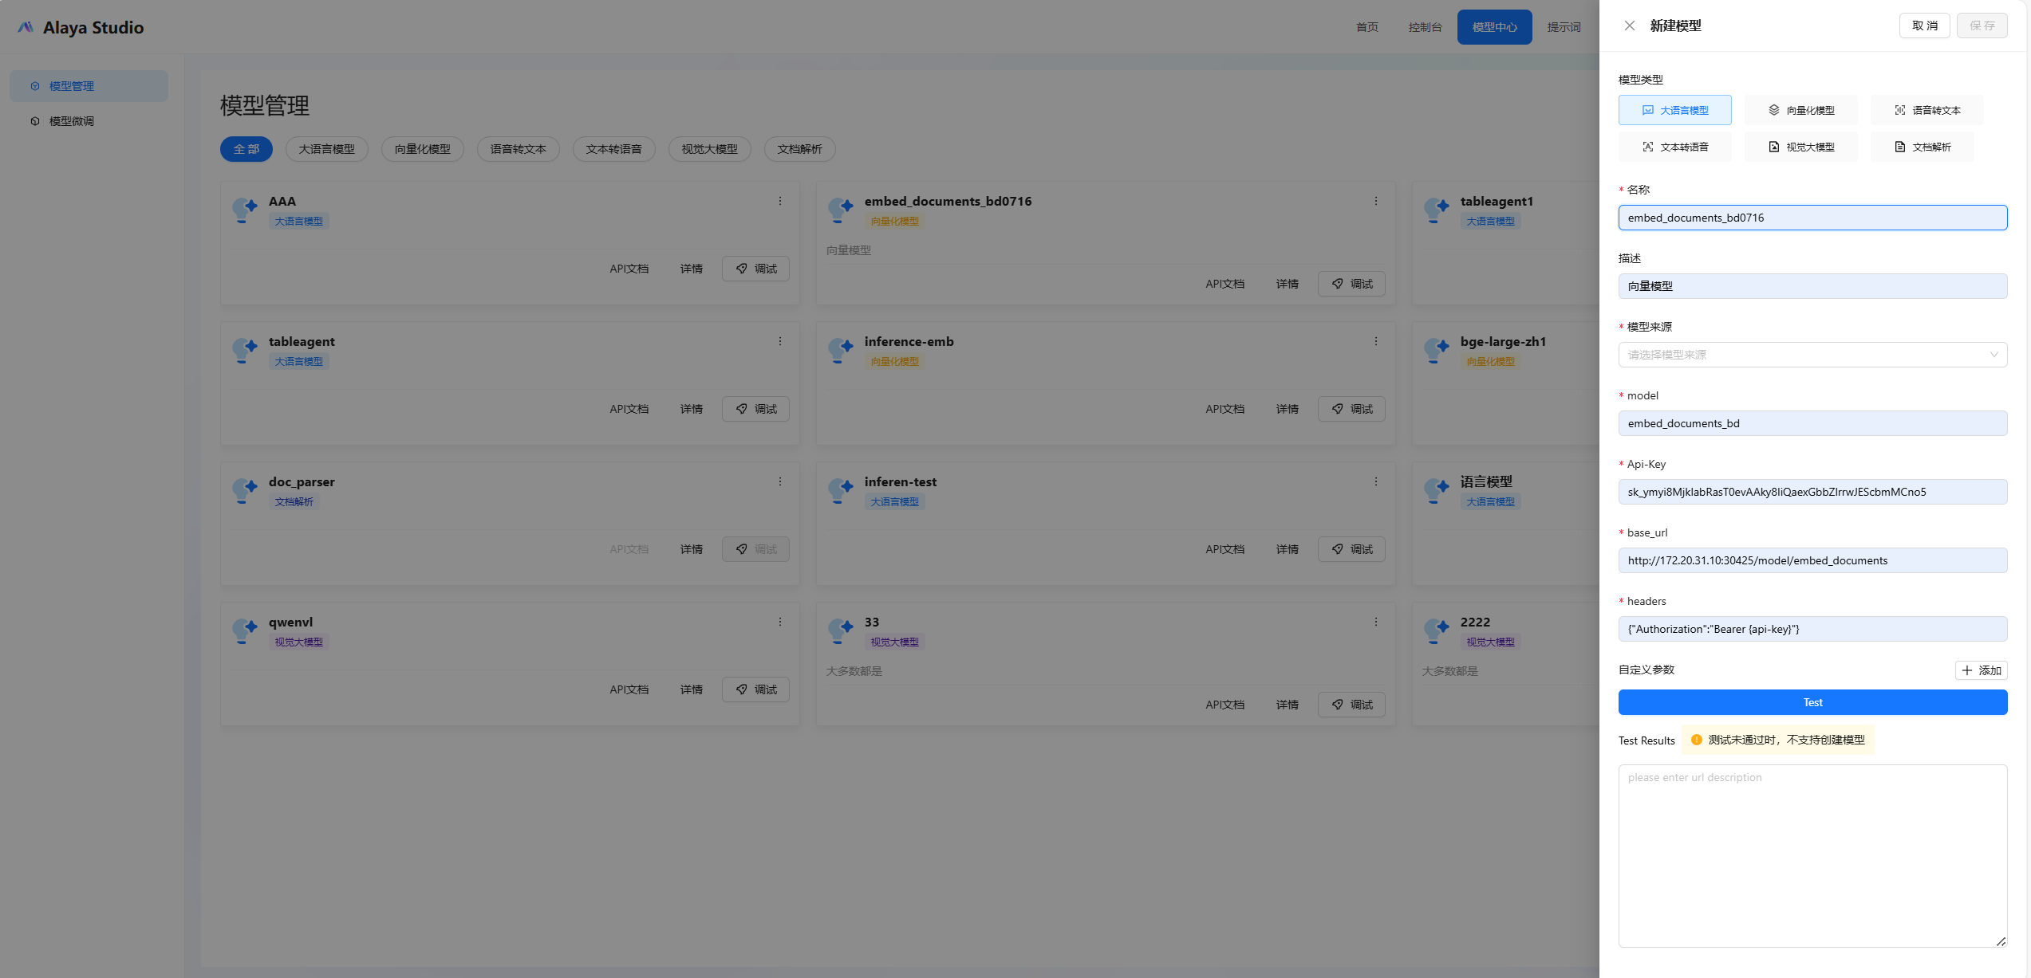2031x978 pixels.
Task: Open three-dot menu on AAA card
Action: [x=780, y=202]
